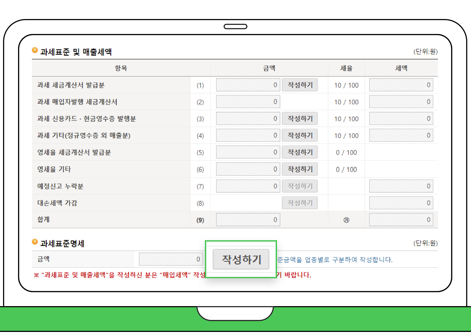Click the disabled 작성하기 for 대손세액 가감
Image resolution: width=471 pixels, height=335 pixels.
(299, 202)
